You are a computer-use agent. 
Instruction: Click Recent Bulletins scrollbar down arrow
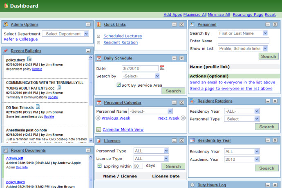coord(91,140)
